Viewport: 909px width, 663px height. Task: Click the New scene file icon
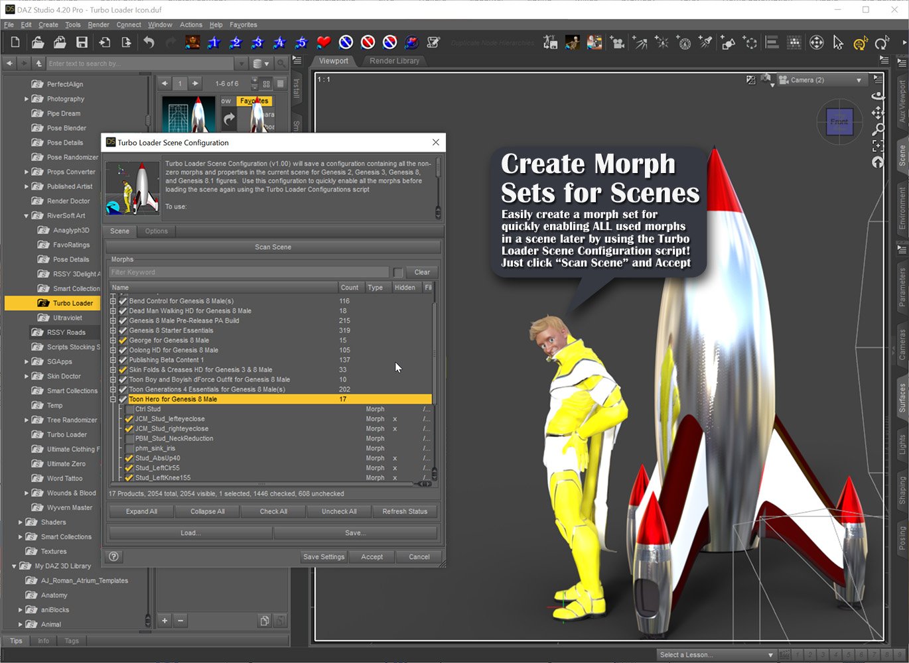tap(15, 43)
